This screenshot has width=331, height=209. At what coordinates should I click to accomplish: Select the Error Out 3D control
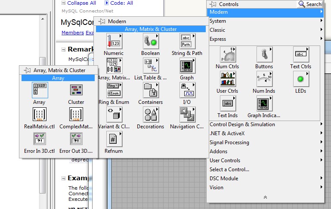click(76, 139)
